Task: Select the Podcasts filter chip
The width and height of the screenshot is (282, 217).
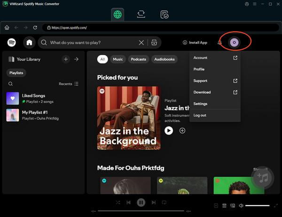Action: pyautogui.click(x=139, y=59)
